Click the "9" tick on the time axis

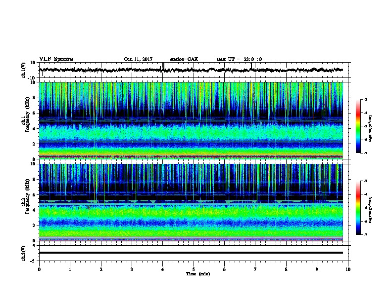(x=317, y=269)
